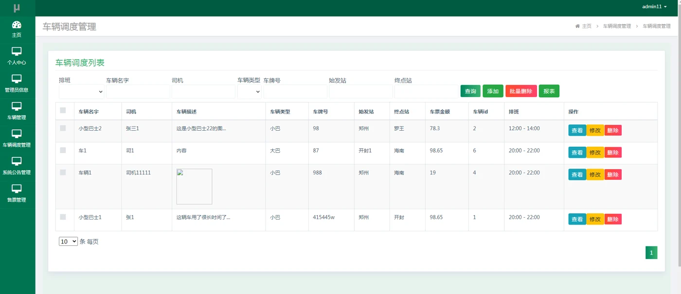Select the 车辆管理 sidebar icon
Screen dimensions: 681x294
17,106
